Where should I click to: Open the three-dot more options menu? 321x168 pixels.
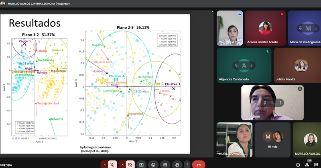[187, 164]
